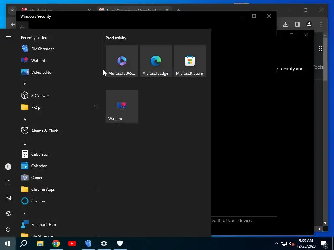Click letter header A in app list
The image size is (334, 250).
point(25,120)
